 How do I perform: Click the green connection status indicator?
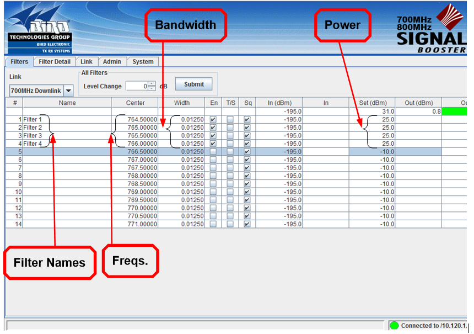[x=394, y=326]
